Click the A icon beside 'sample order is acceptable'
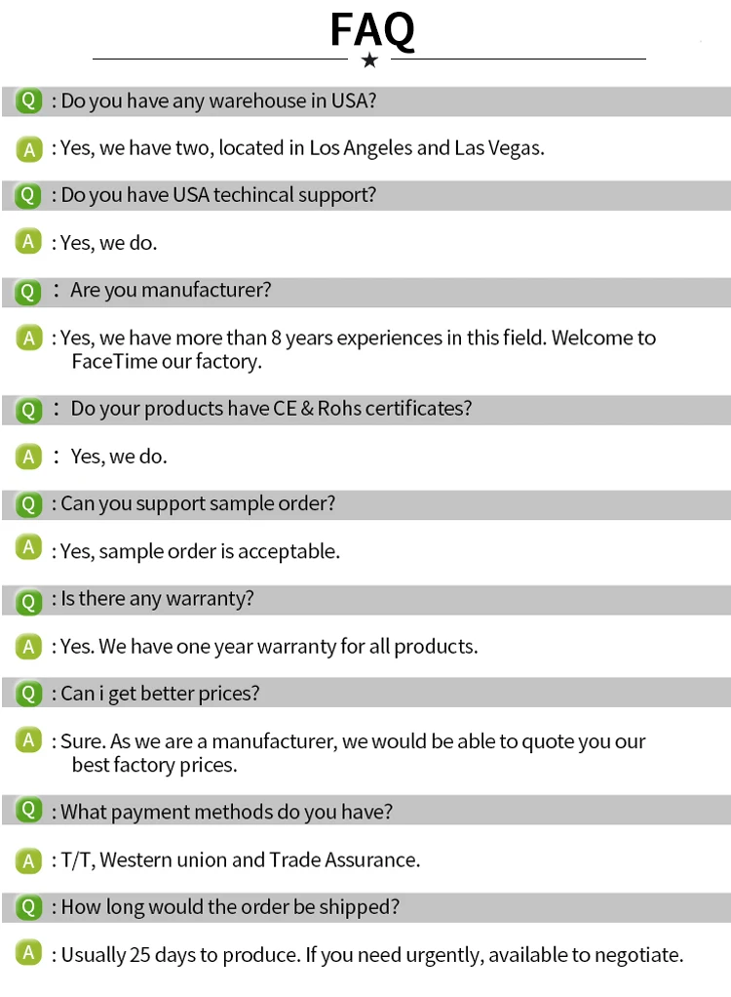The height and width of the screenshot is (997, 731). [29, 548]
